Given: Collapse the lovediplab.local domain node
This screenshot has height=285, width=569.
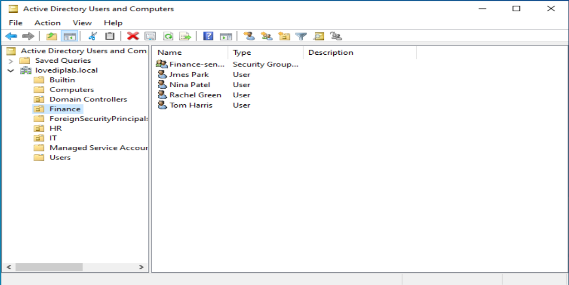Looking at the screenshot, I should (x=11, y=70).
